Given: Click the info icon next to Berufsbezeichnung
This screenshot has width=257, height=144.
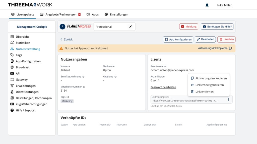Looking at the screenshot, I should [x=83, y=77].
